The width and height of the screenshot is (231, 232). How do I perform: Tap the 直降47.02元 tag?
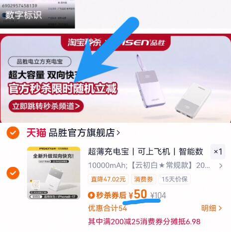[108, 179]
